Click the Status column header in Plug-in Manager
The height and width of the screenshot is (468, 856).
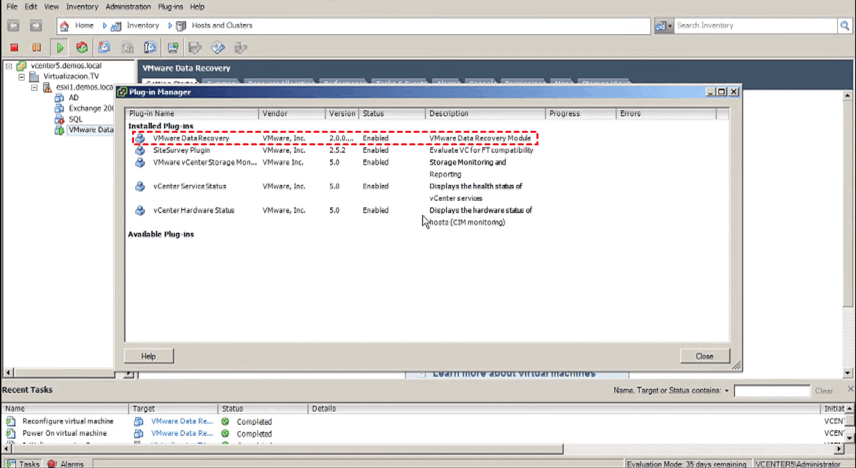click(x=393, y=113)
